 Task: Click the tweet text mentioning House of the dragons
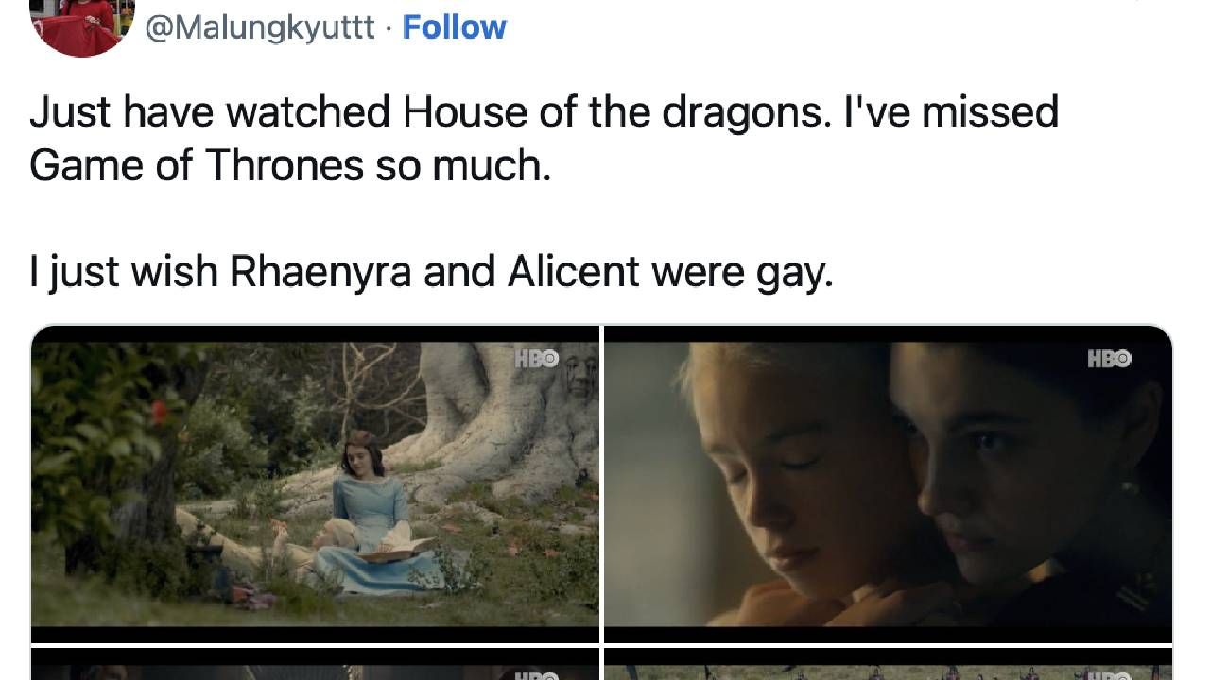click(544, 139)
